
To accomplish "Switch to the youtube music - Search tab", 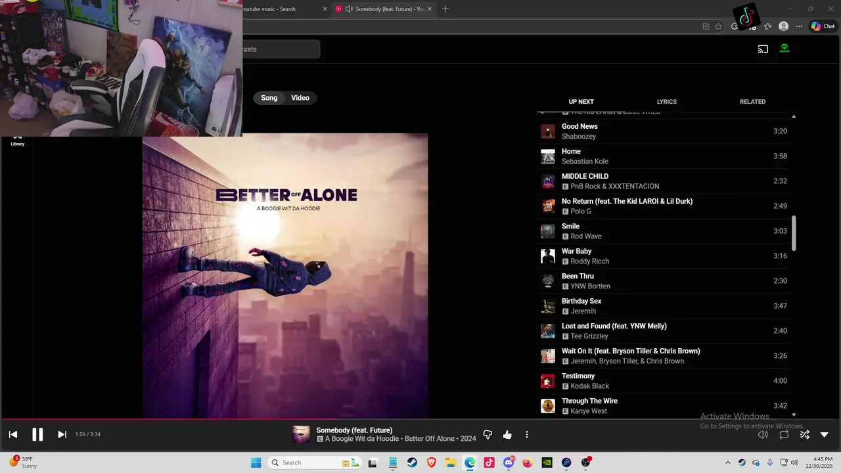I will click(x=279, y=9).
